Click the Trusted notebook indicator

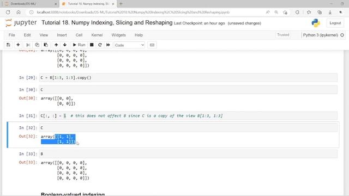(283, 35)
